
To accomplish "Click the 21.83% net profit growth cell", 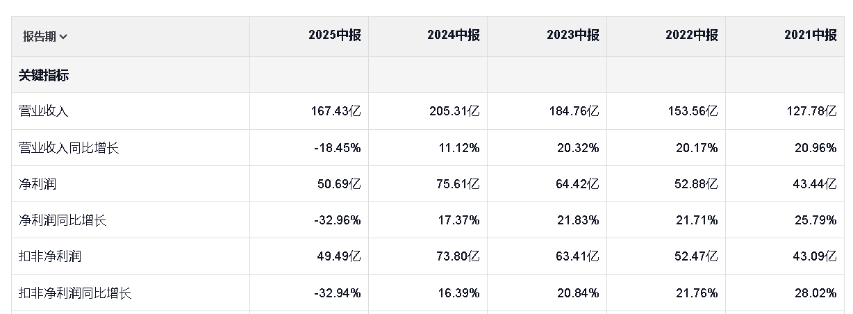I will click(579, 220).
